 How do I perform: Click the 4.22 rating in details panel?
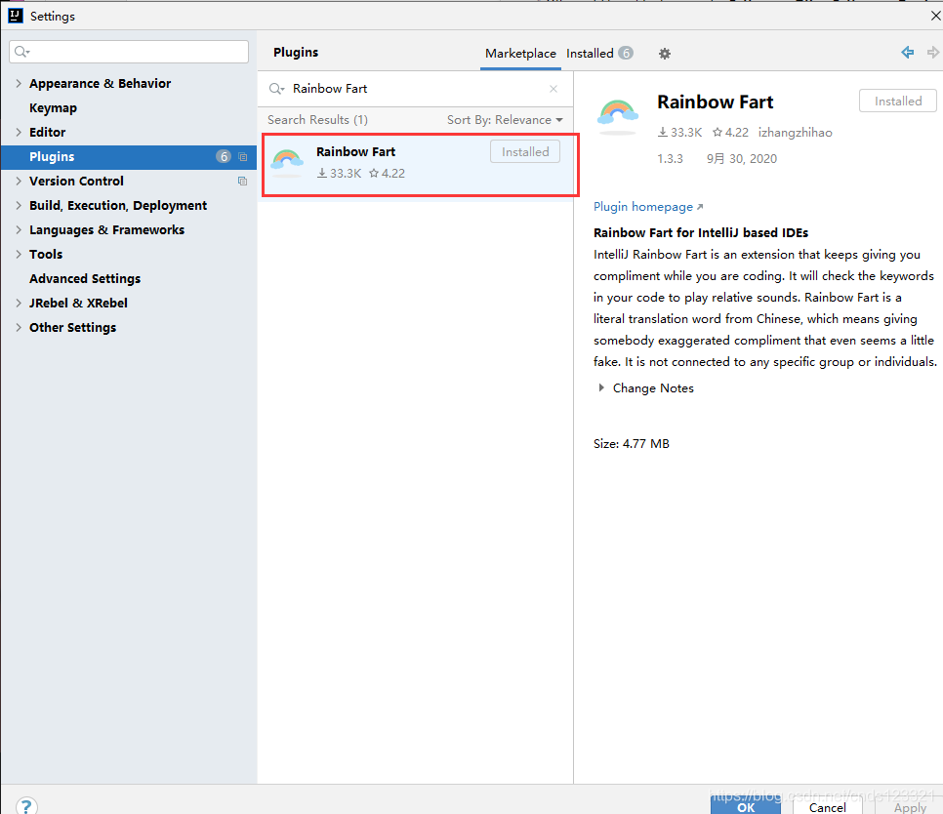[730, 133]
